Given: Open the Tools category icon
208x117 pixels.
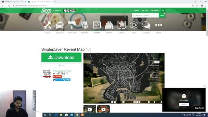Looking at the screenshot, I should [x=47, y=25].
